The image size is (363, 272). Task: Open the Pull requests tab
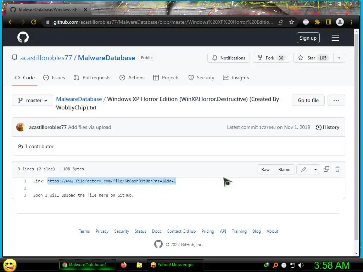coord(92,78)
